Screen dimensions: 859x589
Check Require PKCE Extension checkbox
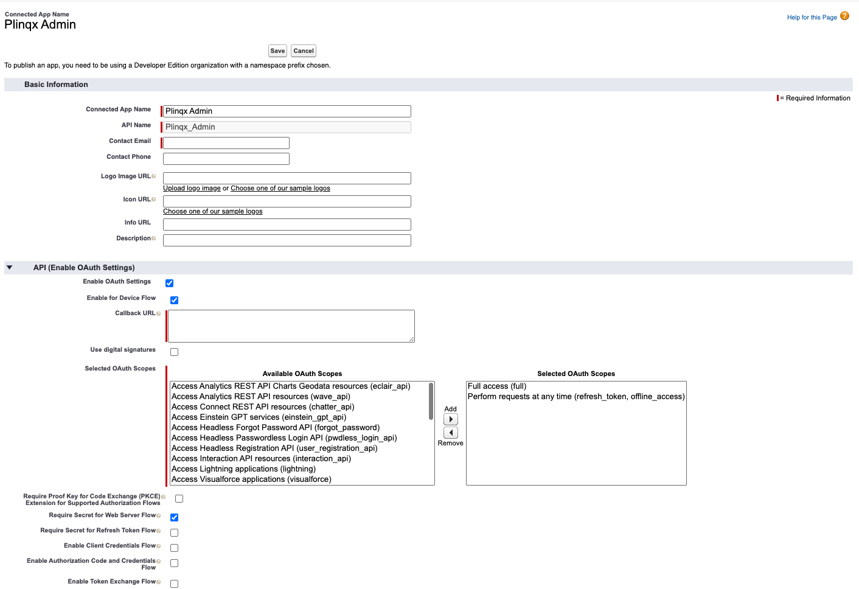click(179, 498)
